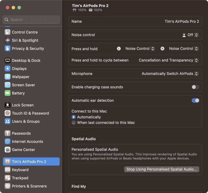Screen dimensions: 208x193
Task: Select 'When last connected to this Mac'
Action: [74, 123]
